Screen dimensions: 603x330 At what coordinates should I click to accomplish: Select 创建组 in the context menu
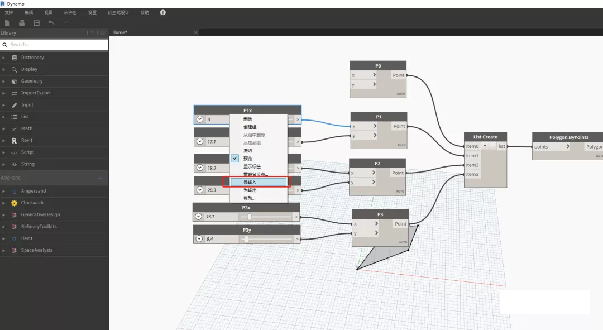tap(250, 127)
